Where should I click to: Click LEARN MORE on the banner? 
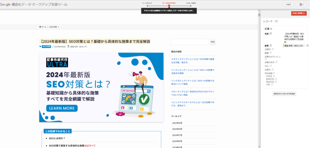62,108
